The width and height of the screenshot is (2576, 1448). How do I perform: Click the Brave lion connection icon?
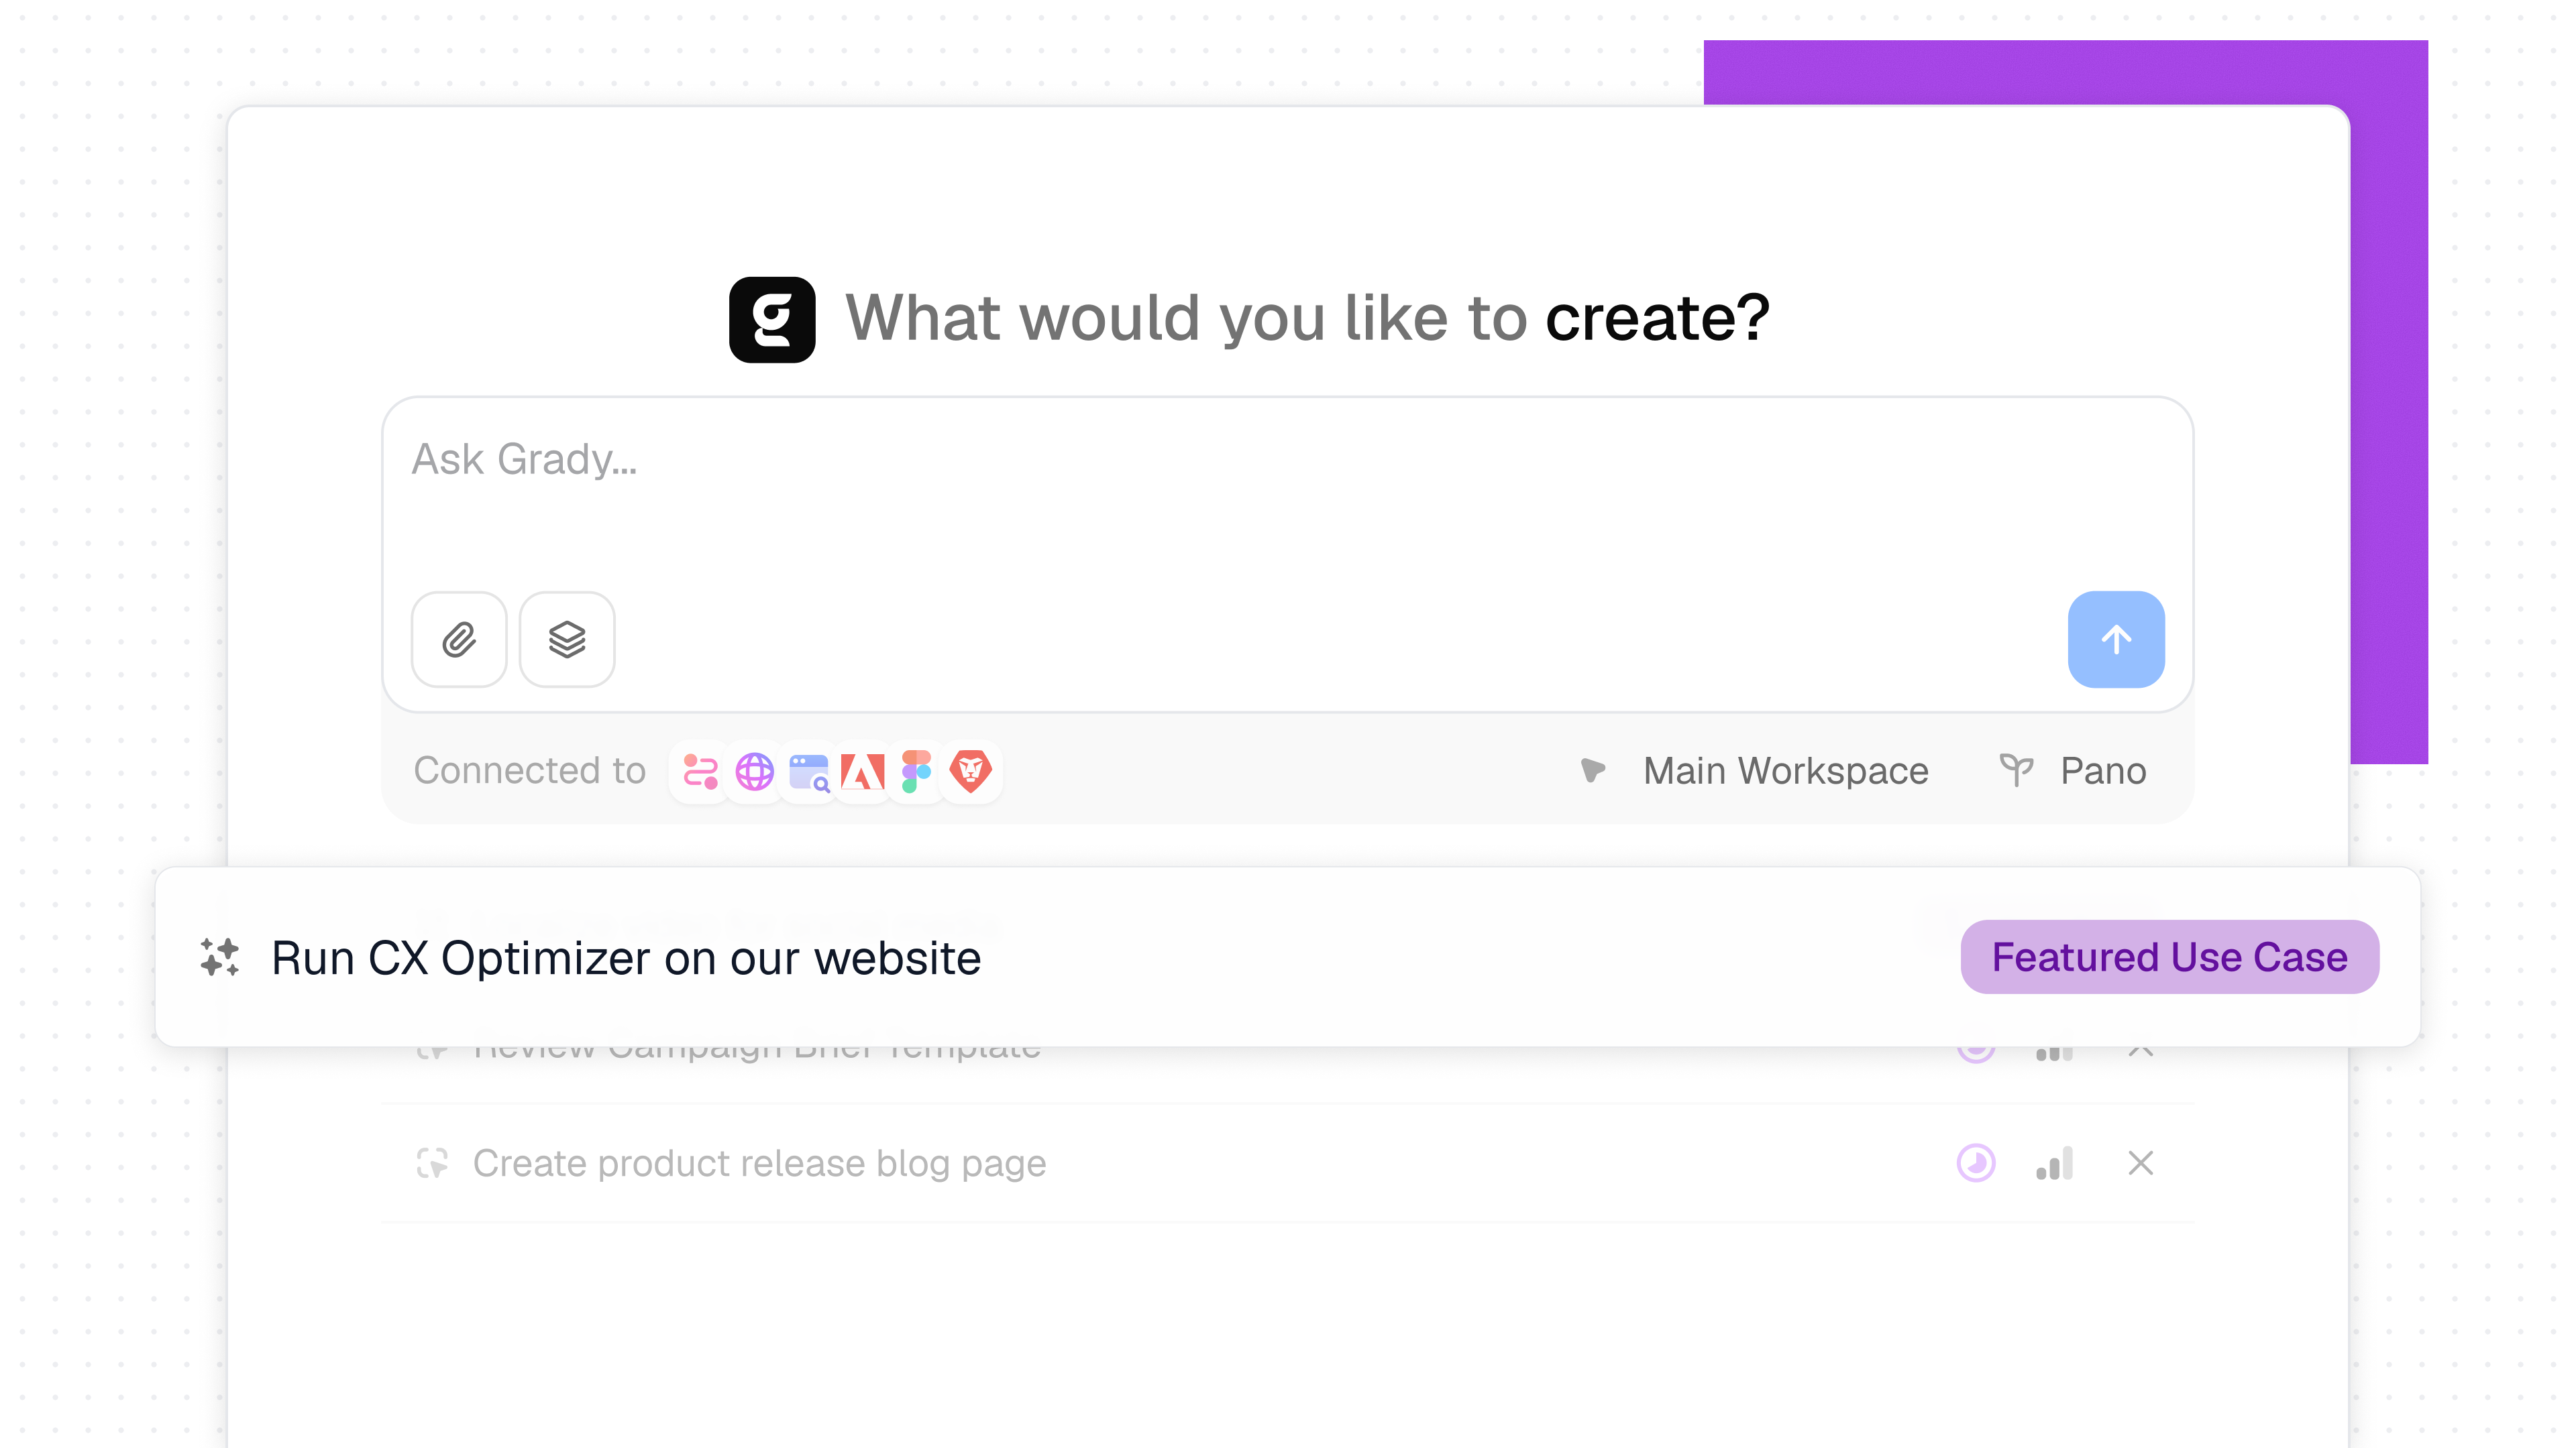[x=970, y=772]
